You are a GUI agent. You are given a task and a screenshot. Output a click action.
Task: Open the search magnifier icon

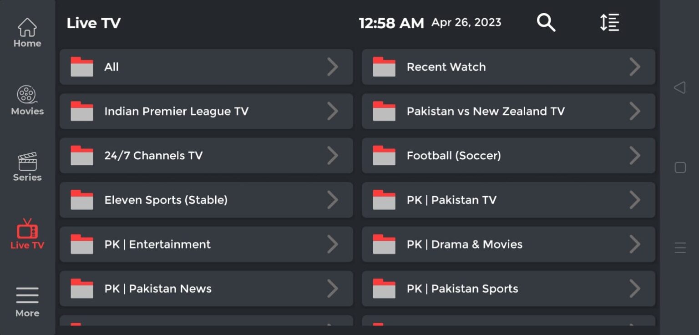click(546, 22)
